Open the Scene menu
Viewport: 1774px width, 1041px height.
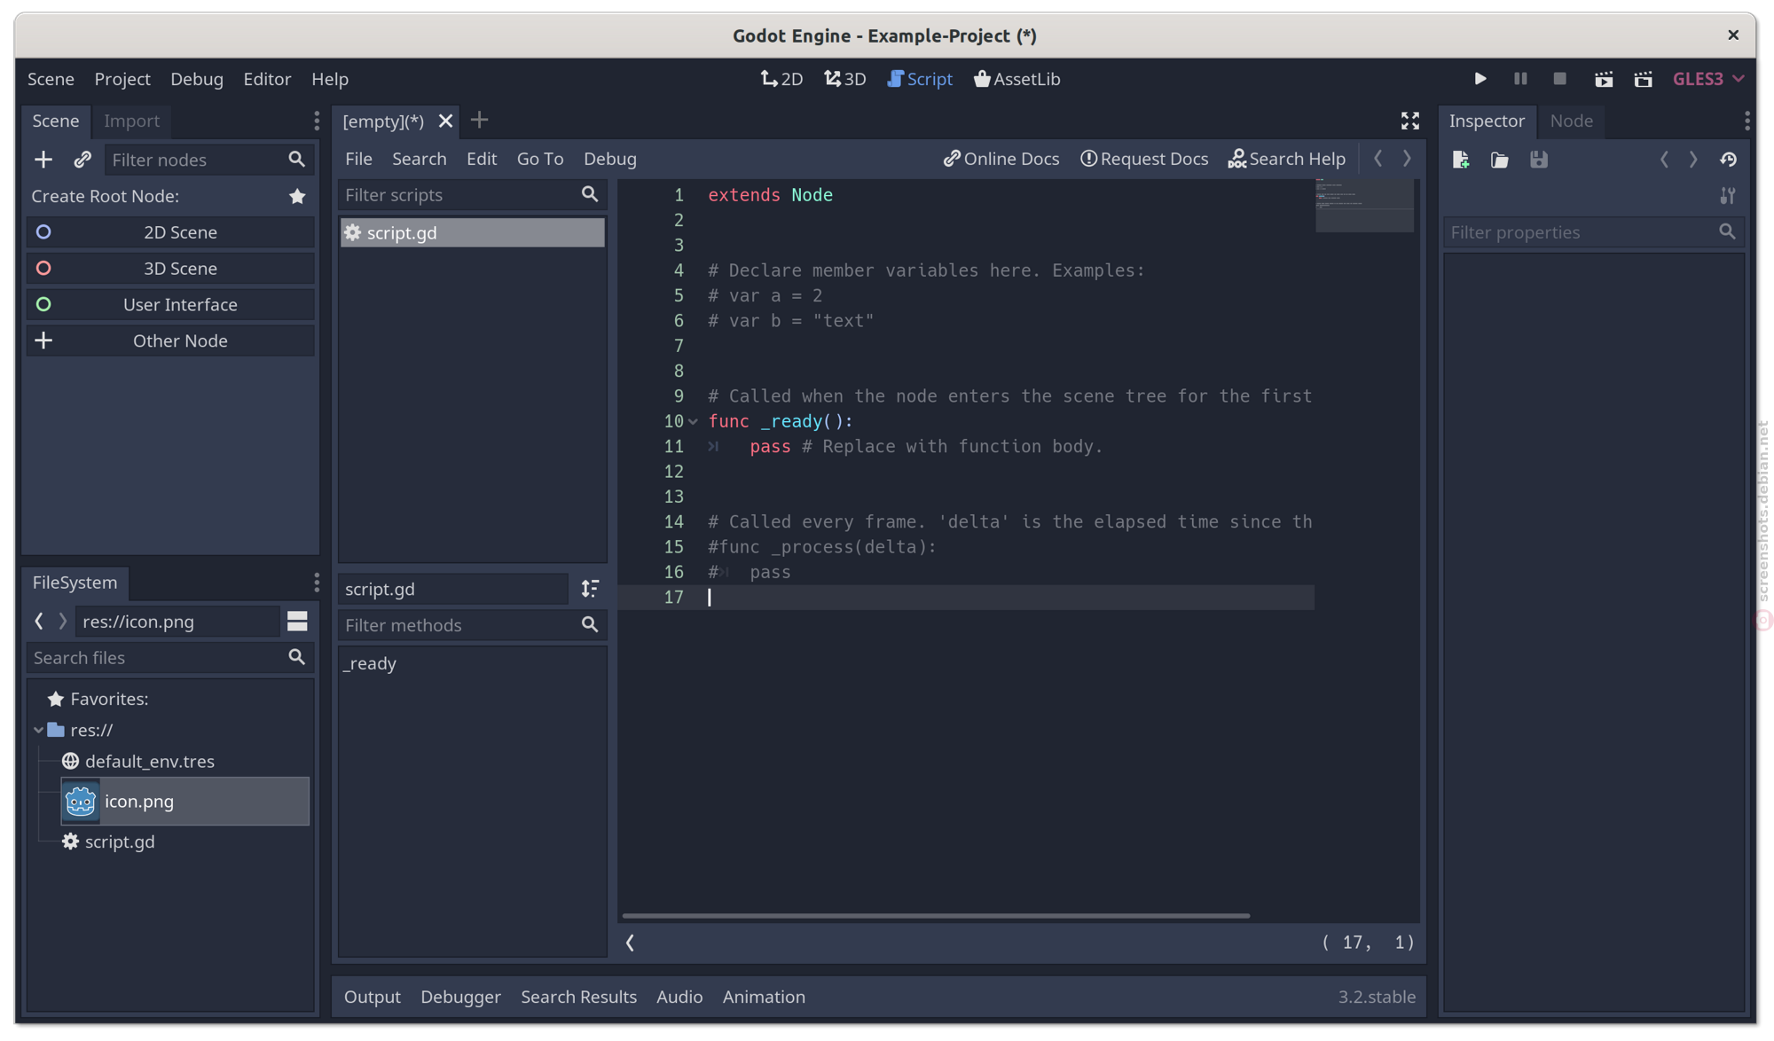(51, 79)
